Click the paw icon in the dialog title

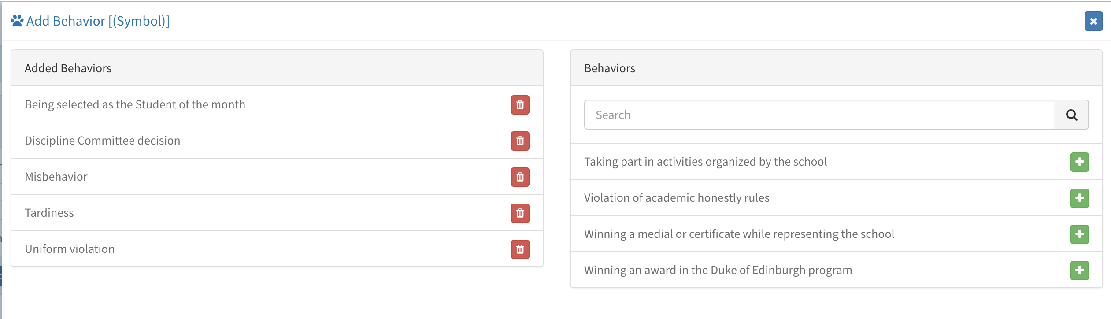[x=17, y=21]
